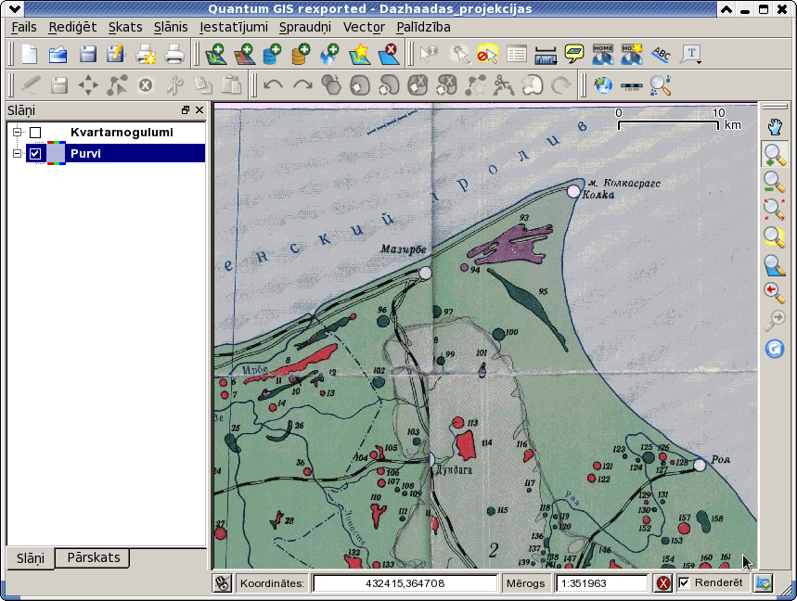The height and width of the screenshot is (601, 797).
Task: Toggle editing with the pencil icon
Action: (30, 84)
